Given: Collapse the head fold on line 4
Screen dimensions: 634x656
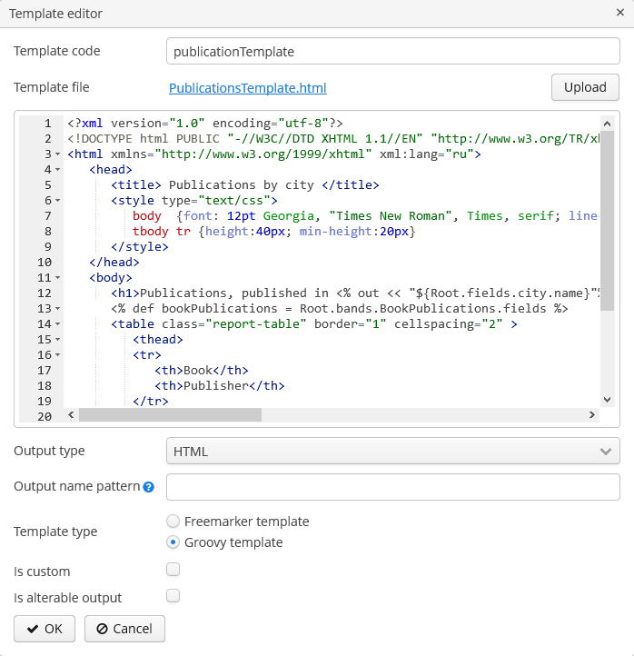Looking at the screenshot, I should pyautogui.click(x=58, y=170).
